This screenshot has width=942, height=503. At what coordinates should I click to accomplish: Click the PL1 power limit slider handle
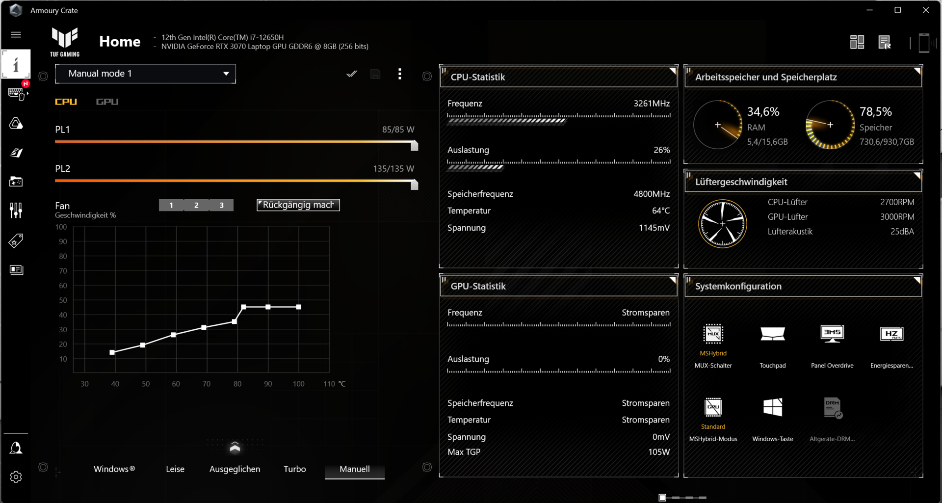click(x=415, y=146)
